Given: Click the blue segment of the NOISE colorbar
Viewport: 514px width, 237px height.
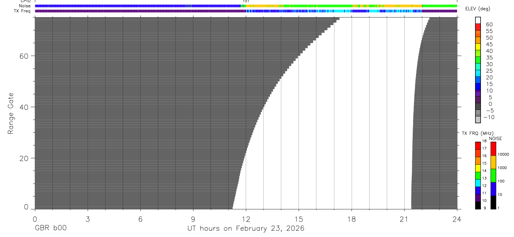Looking at the screenshot, I should tap(493, 189).
